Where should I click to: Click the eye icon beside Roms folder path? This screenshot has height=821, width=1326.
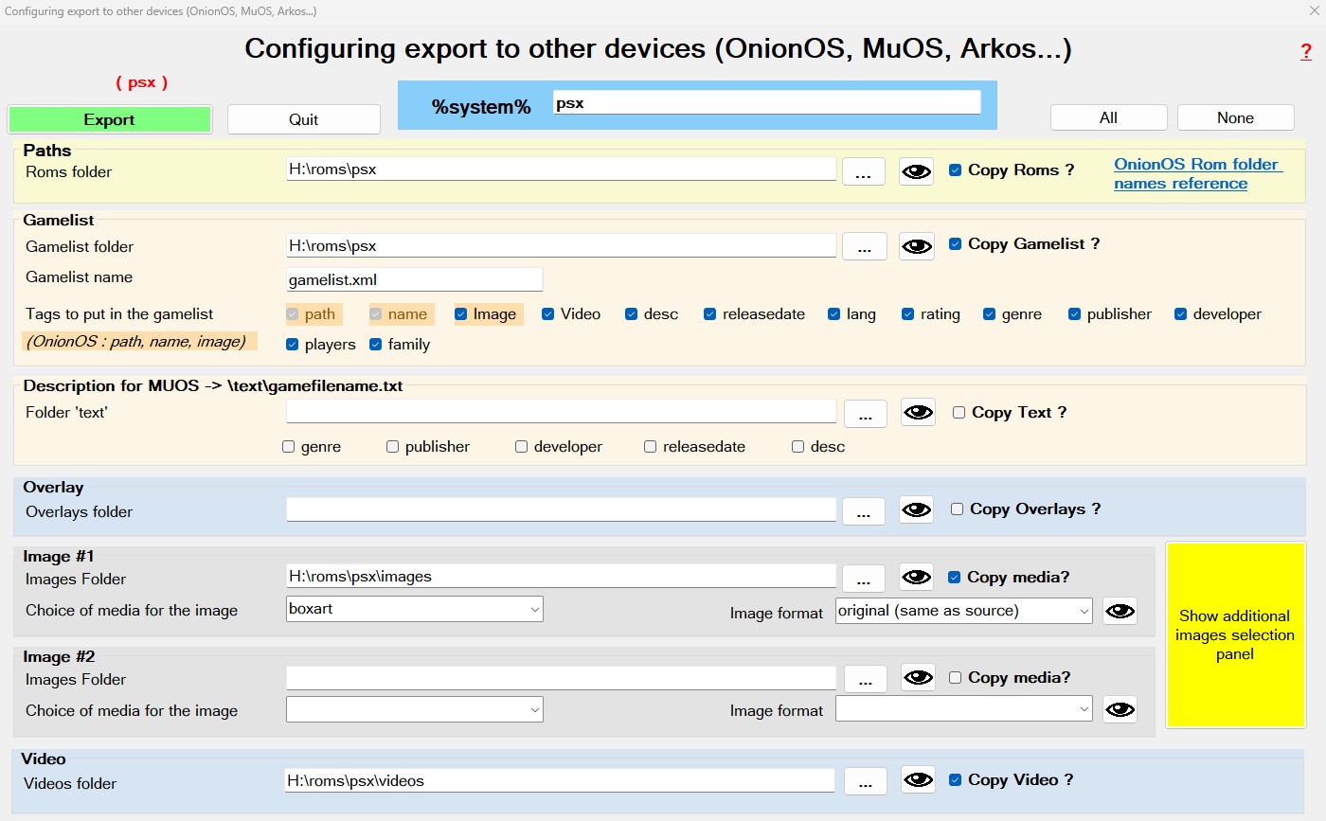[916, 171]
